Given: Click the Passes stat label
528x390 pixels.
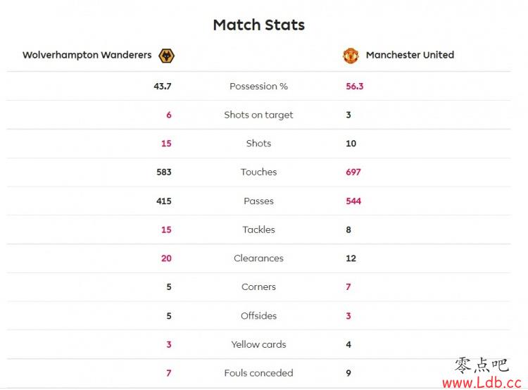Looking at the screenshot, I should click(258, 201).
